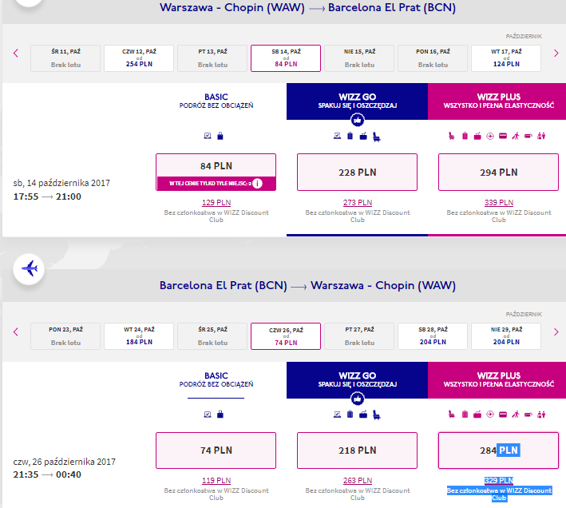Click seat selection icon under outbound WIZZ GO
The width and height of the screenshot is (566, 508).
[377, 137]
